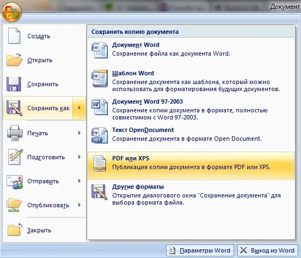
Task: Publish as PDF или XPS
Action: point(191,166)
